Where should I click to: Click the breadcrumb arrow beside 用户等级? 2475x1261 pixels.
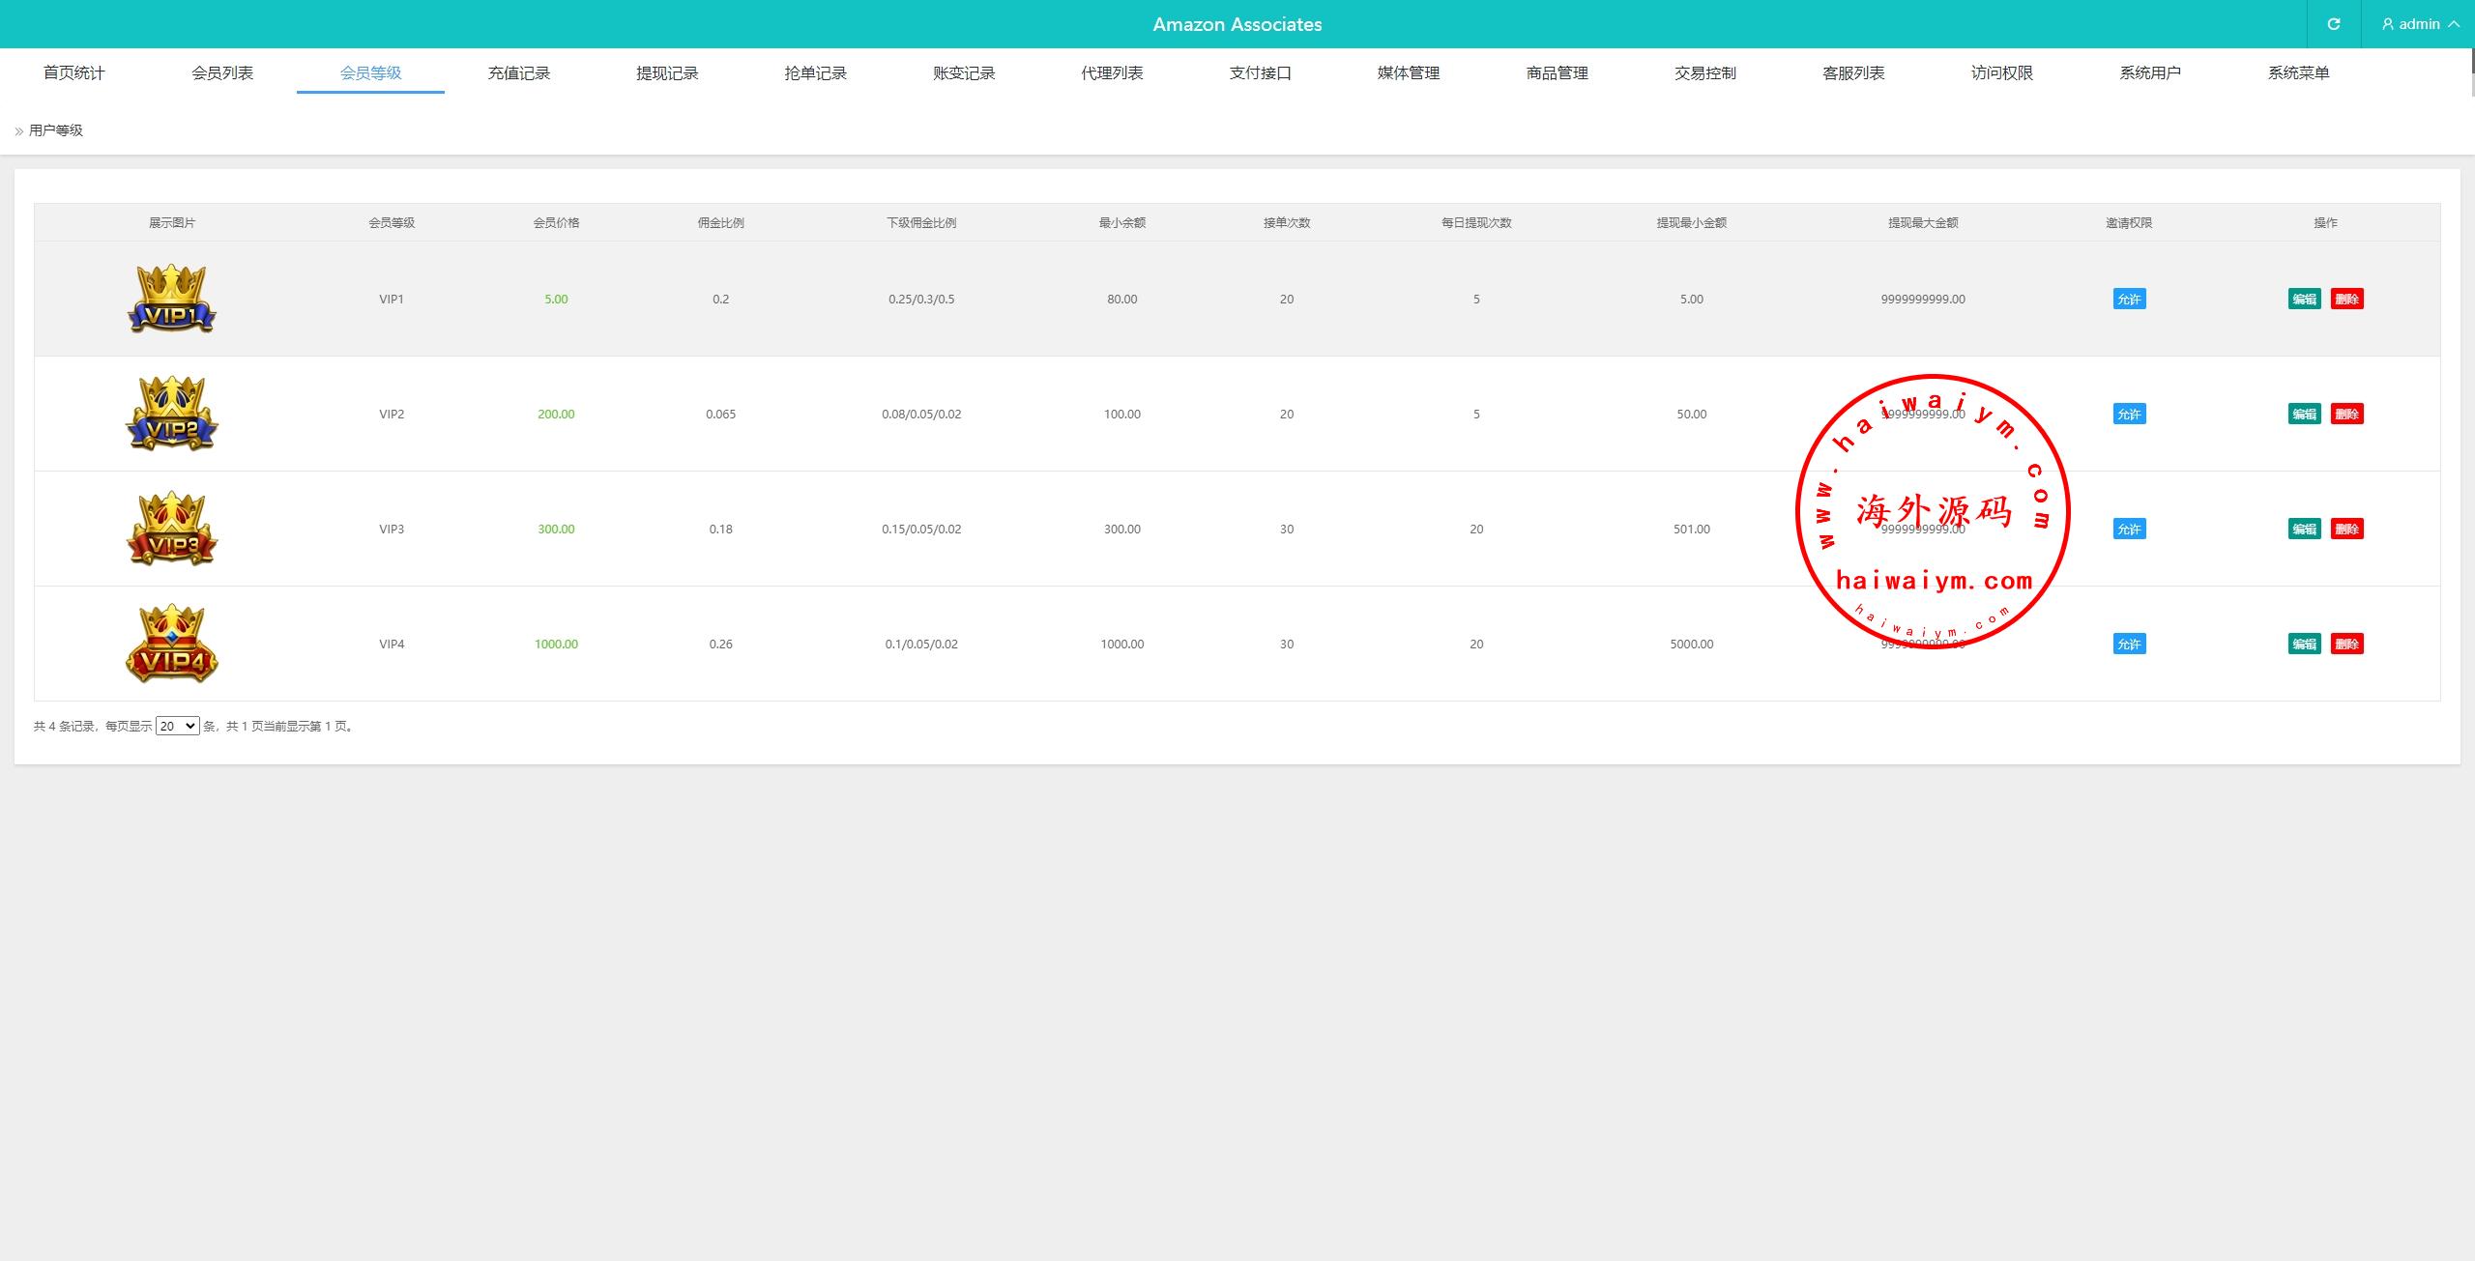click(x=19, y=131)
